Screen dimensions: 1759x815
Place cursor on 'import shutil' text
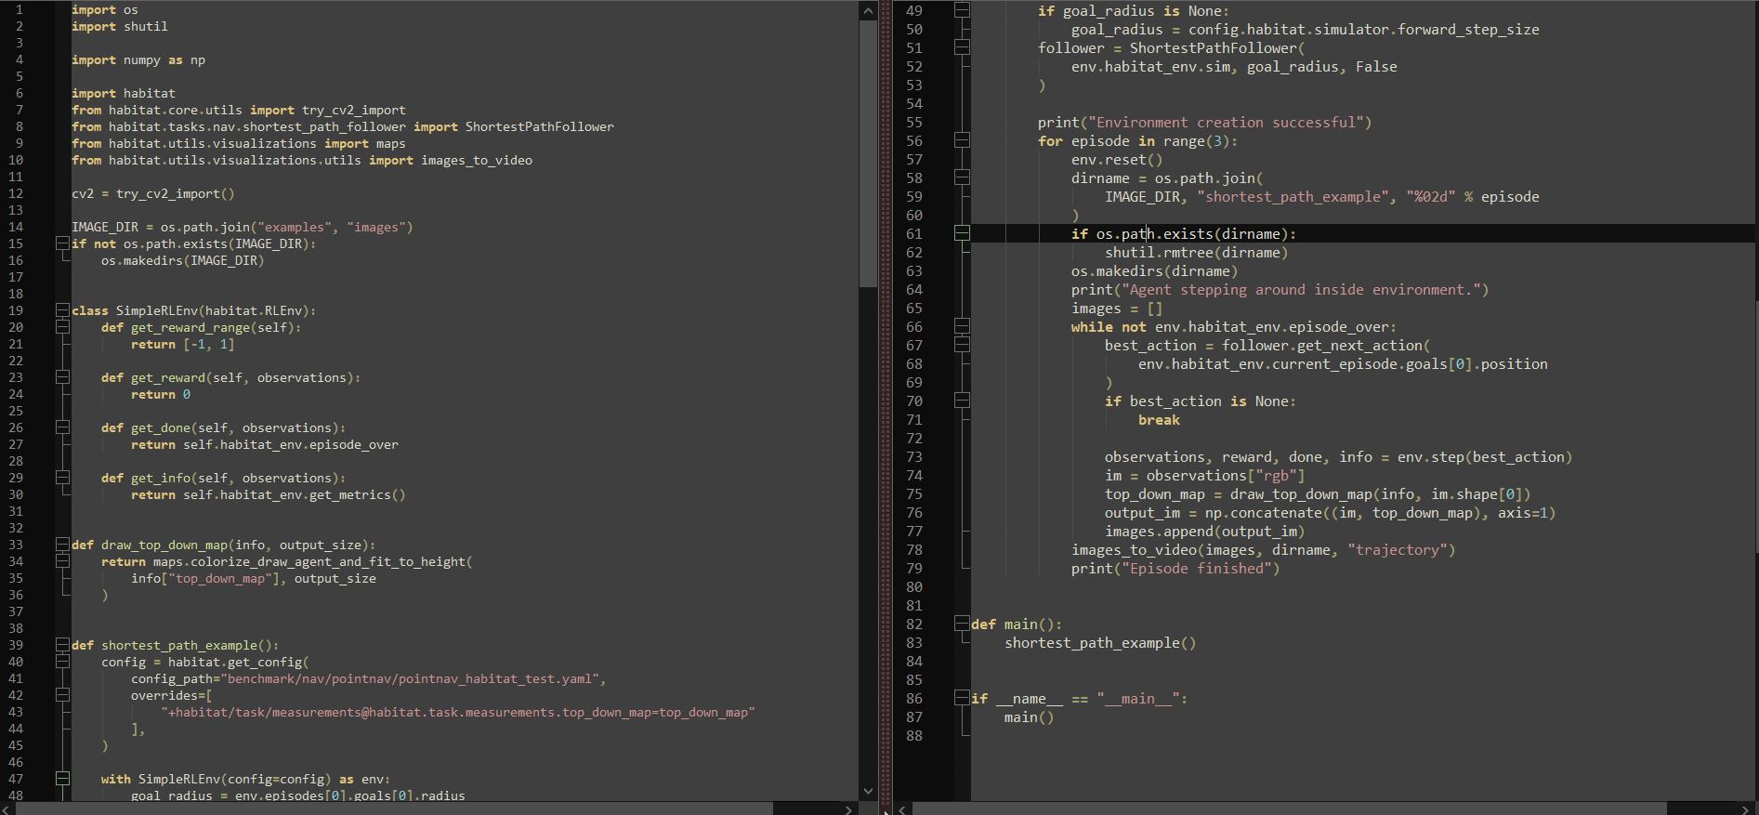120,26
